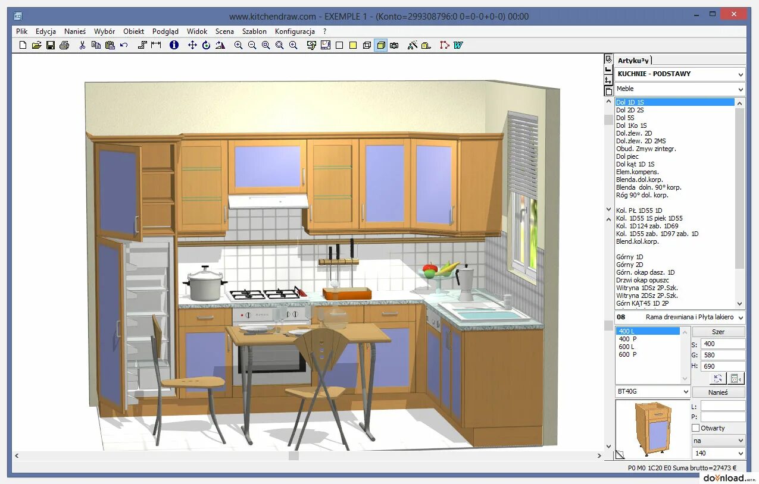Paste with the clipboard icon
This screenshot has width=759, height=484.
[110, 45]
